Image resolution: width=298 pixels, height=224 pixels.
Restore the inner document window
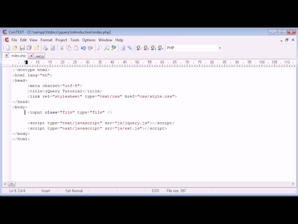pyautogui.click(x=287, y=40)
